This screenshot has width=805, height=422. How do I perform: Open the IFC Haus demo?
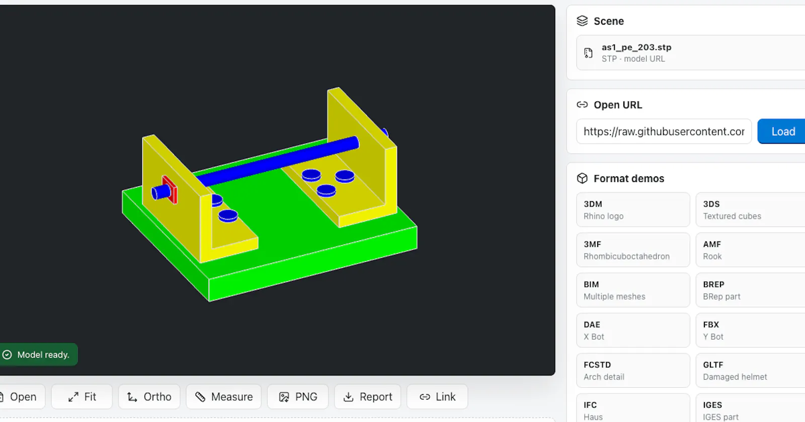[633, 408]
